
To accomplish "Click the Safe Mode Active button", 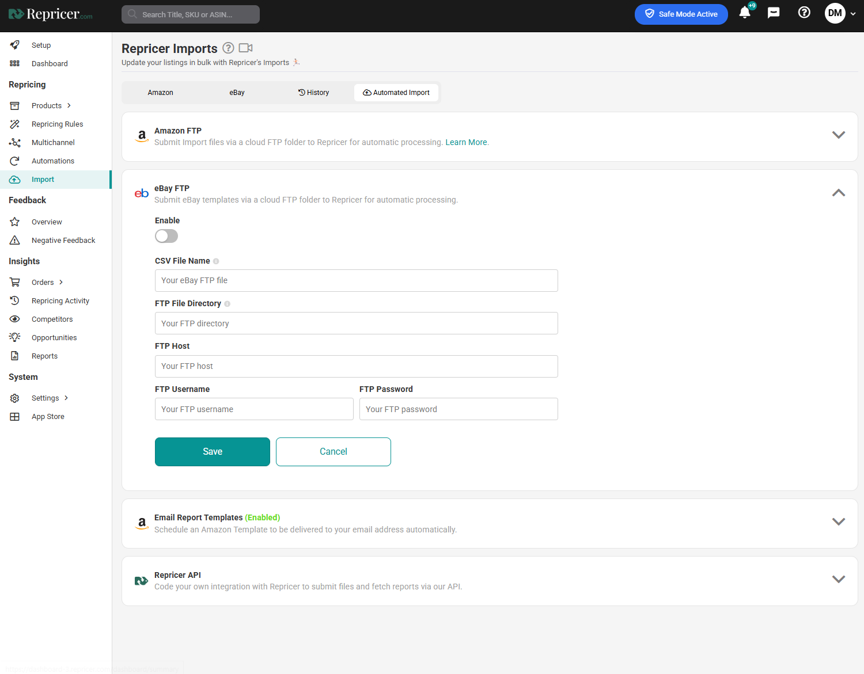I will (681, 14).
